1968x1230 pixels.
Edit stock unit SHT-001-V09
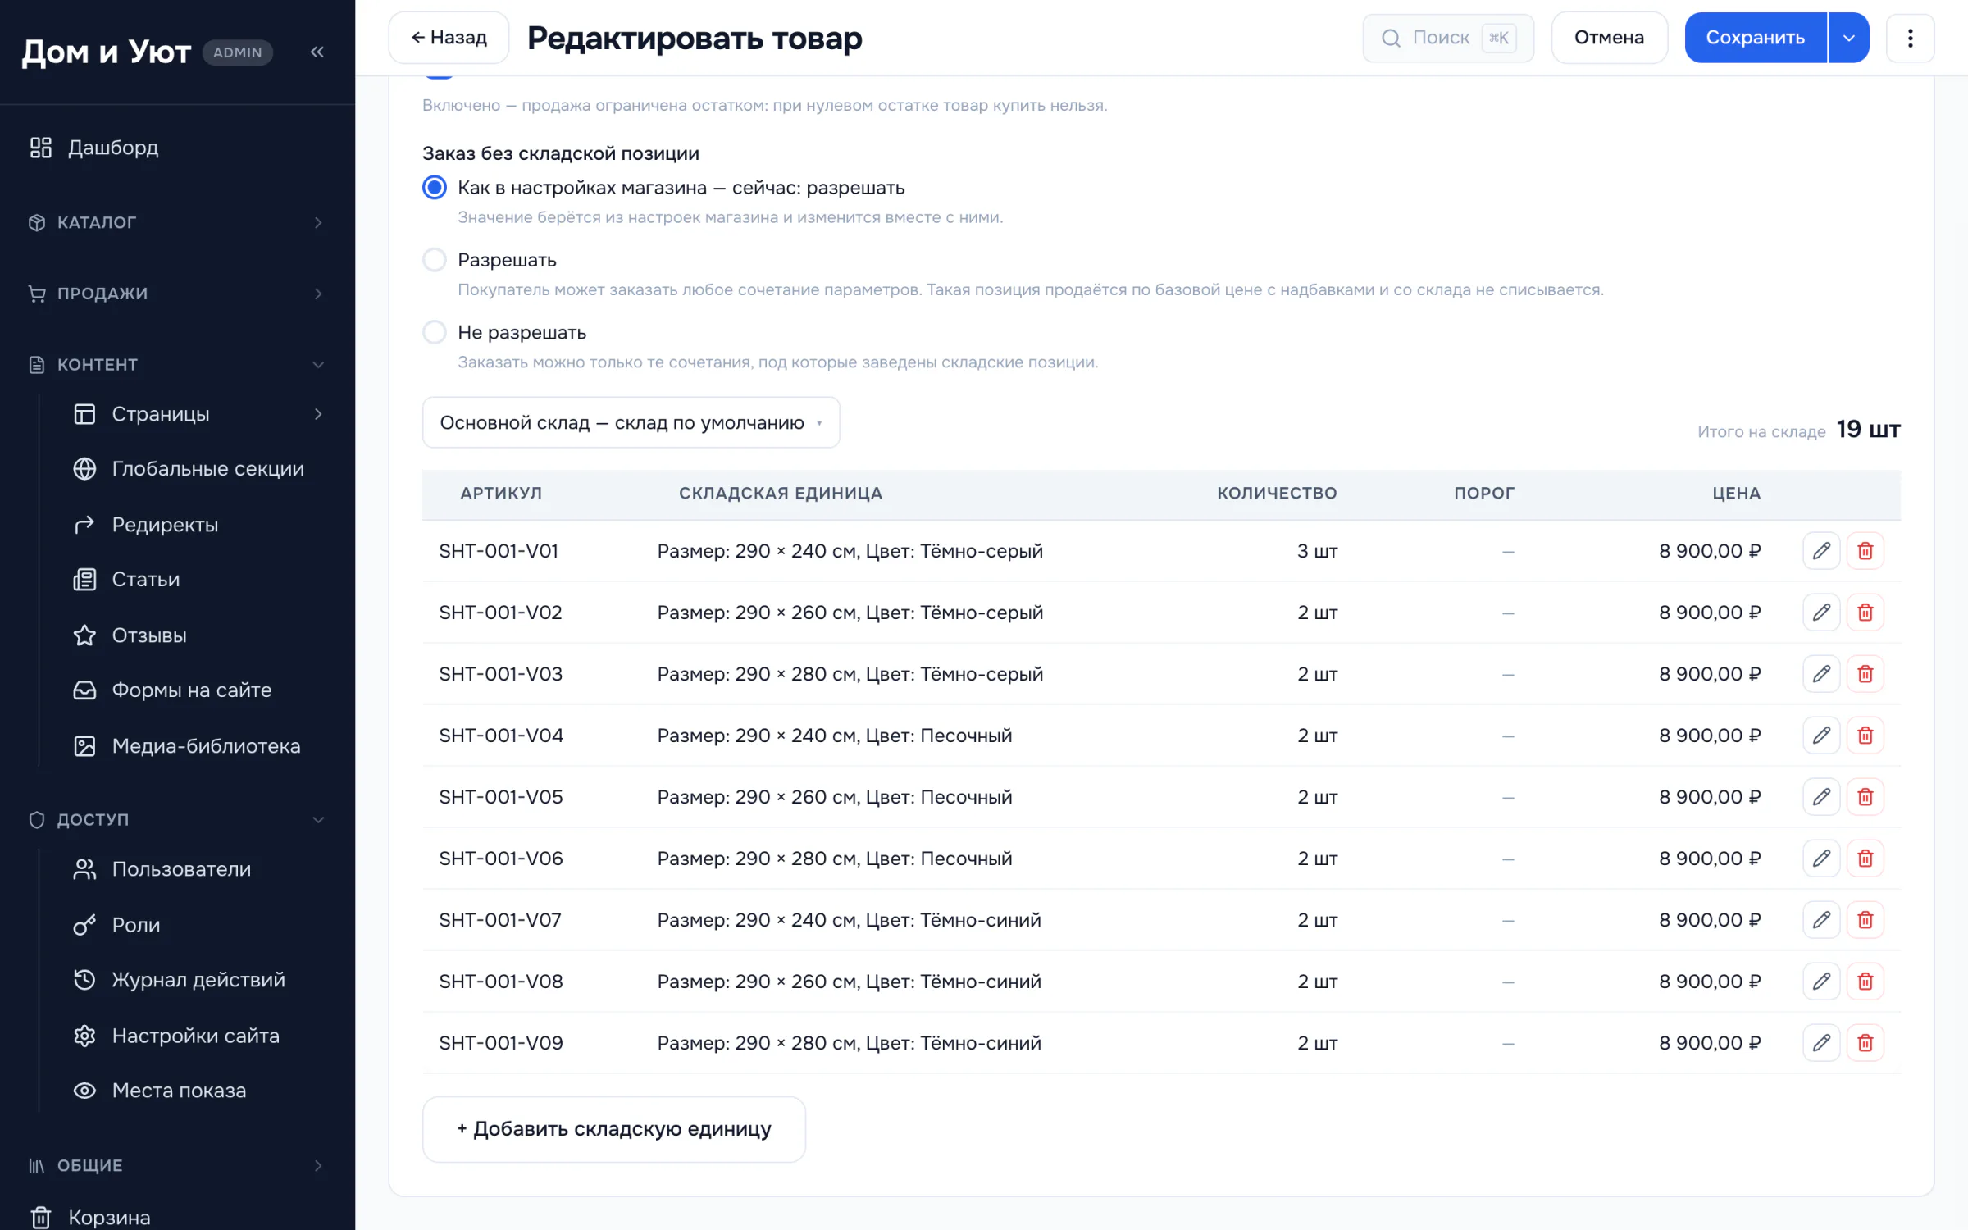tap(1821, 1043)
